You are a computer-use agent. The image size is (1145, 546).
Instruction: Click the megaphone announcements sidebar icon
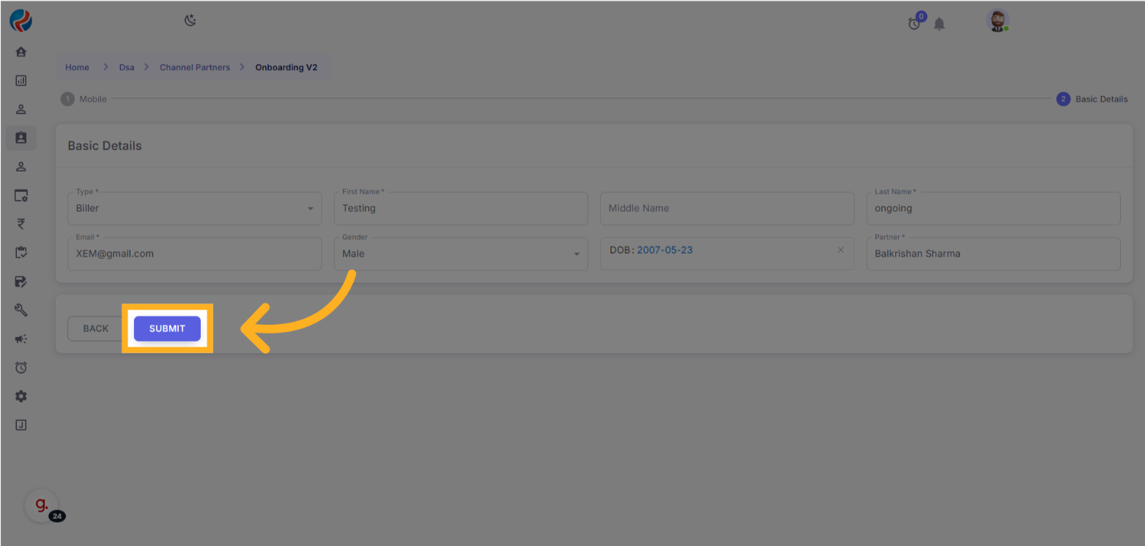pyautogui.click(x=21, y=339)
